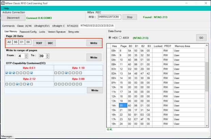
Task: Select row 08h in data dump
Action: pos(158,51)
